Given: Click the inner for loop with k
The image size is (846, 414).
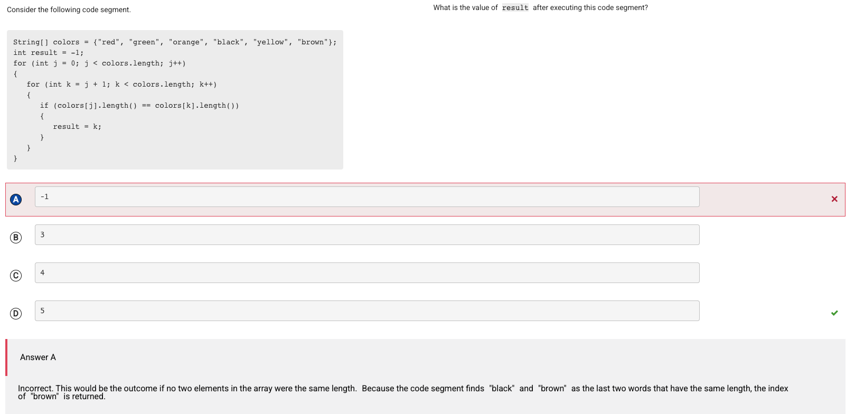Looking at the screenshot, I should tap(121, 84).
